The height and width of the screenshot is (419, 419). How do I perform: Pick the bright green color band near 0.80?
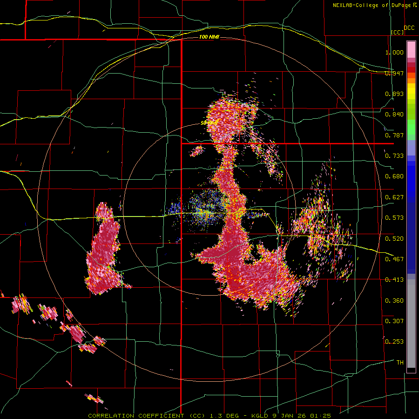tap(411, 127)
